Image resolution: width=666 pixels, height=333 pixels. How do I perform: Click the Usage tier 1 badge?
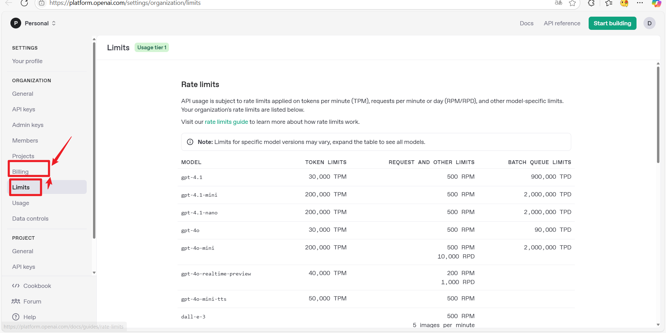(x=152, y=48)
